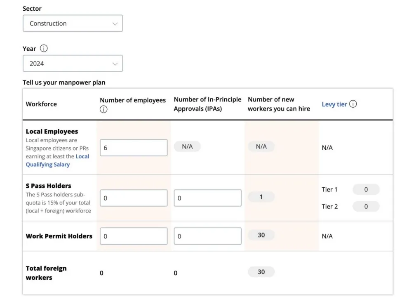Expand the Year dropdown showing 2024

[73, 64]
